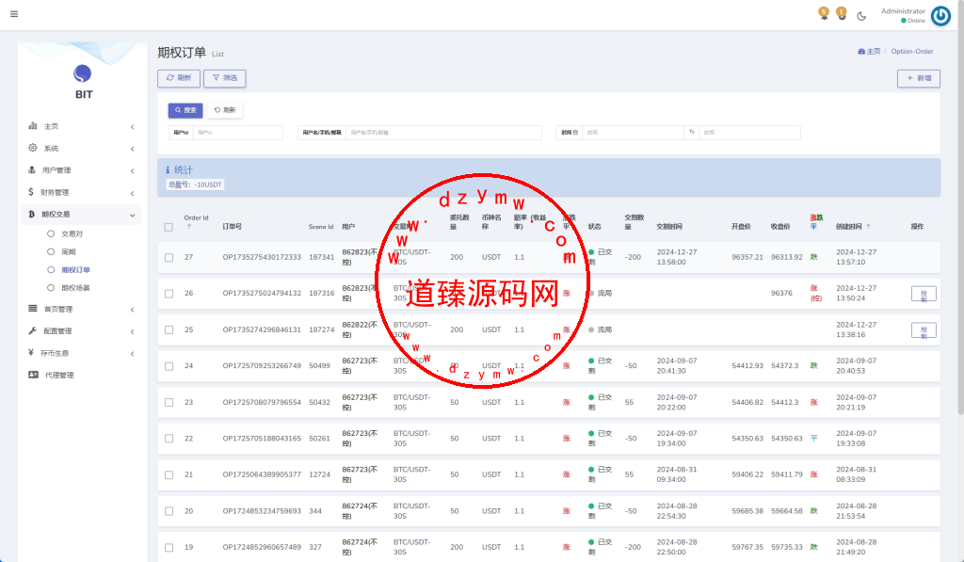Expand the 主页 menu chevron

[x=132, y=127]
